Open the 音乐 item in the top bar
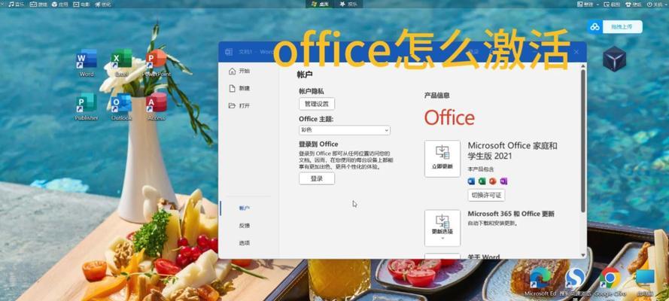The width and height of the screenshot is (669, 301). click(x=17, y=4)
